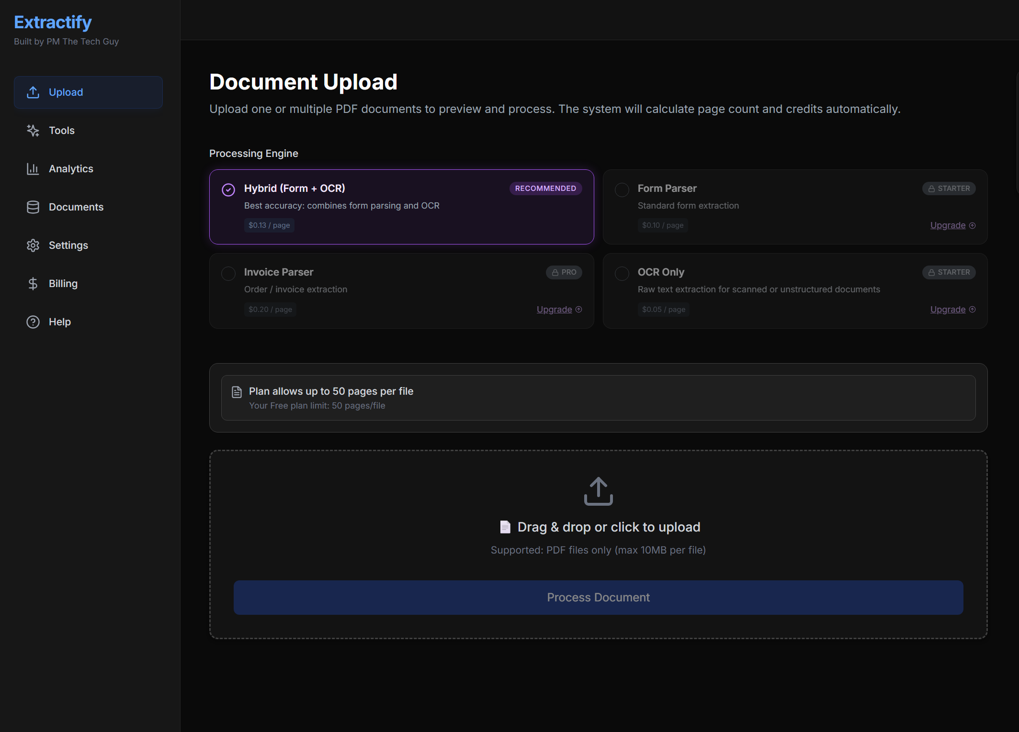The width and height of the screenshot is (1019, 732).
Task: Select the Tools sparkle icon in sidebar
Action: [x=33, y=130]
